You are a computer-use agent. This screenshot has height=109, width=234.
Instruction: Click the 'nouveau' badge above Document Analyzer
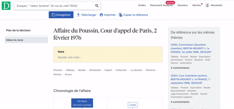pyautogui.click(x=170, y=3)
